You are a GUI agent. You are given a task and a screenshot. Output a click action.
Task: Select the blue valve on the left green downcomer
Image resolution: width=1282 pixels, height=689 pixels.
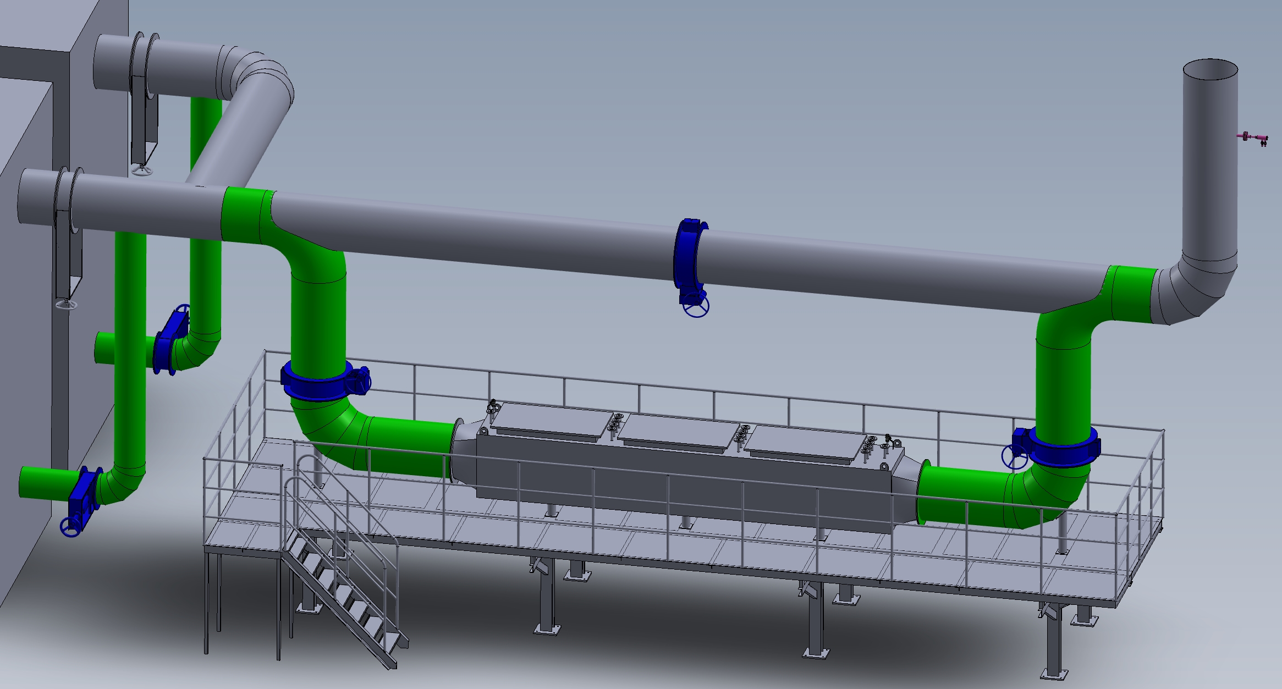click(x=324, y=380)
